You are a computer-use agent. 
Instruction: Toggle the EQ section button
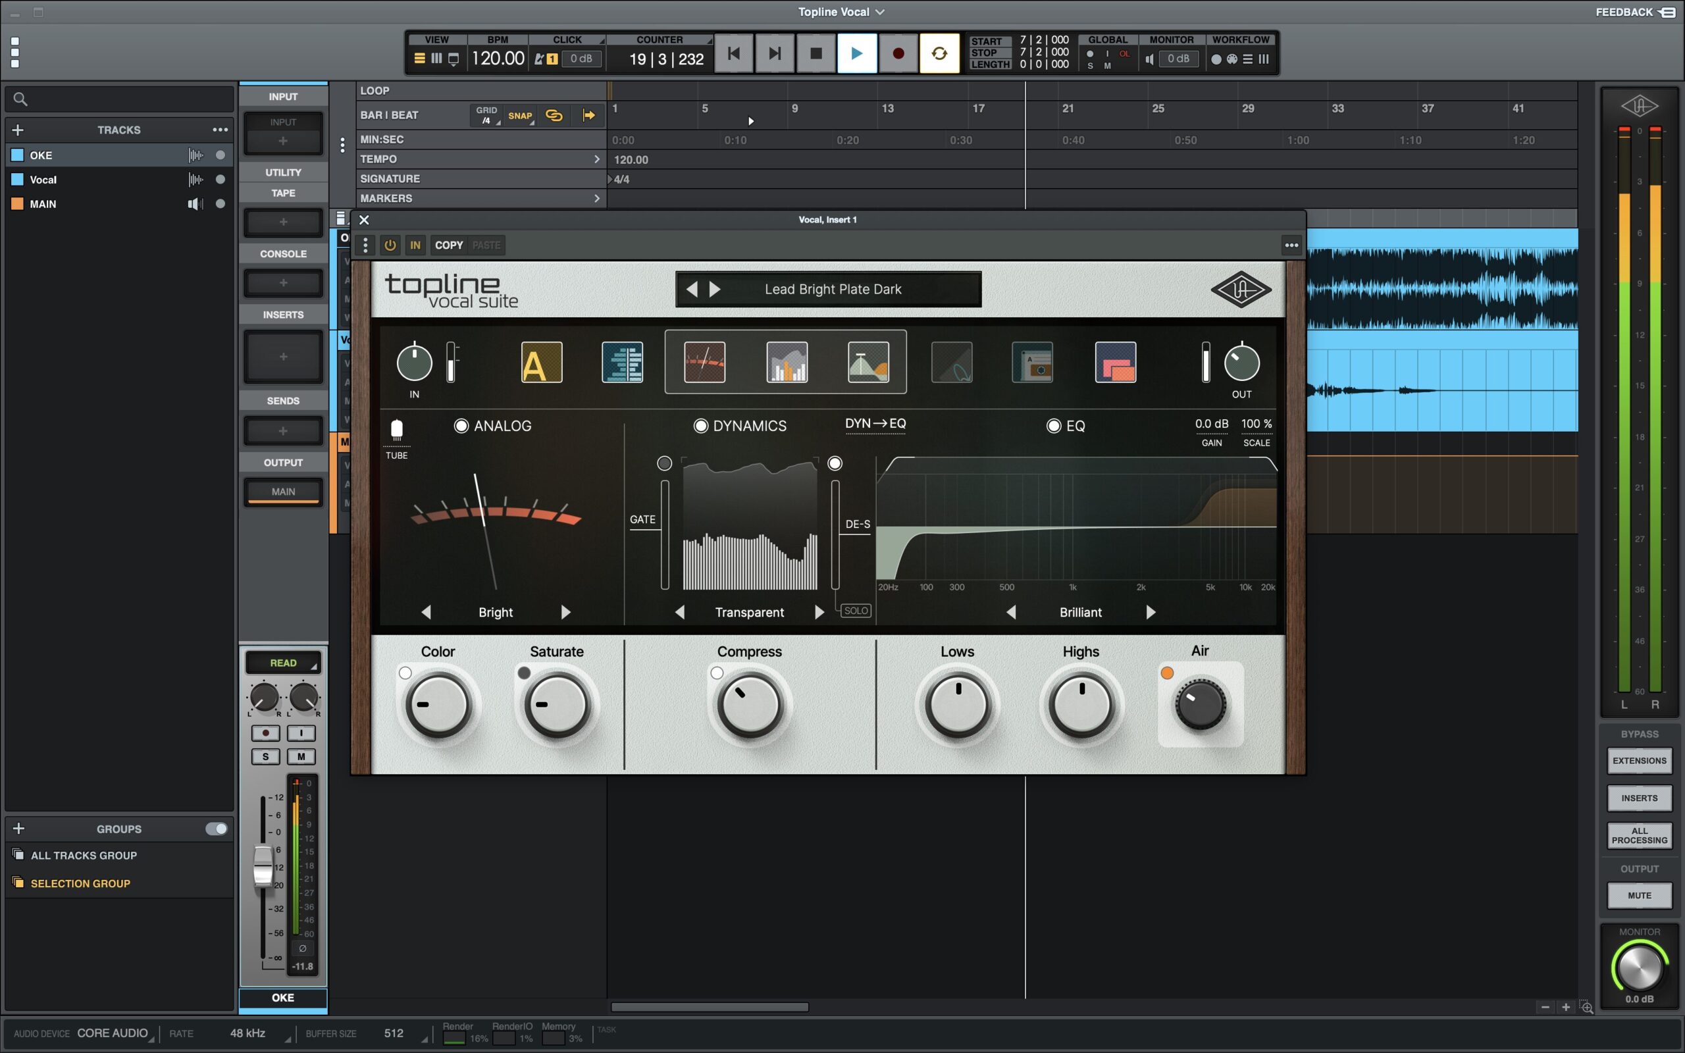pyautogui.click(x=1054, y=426)
